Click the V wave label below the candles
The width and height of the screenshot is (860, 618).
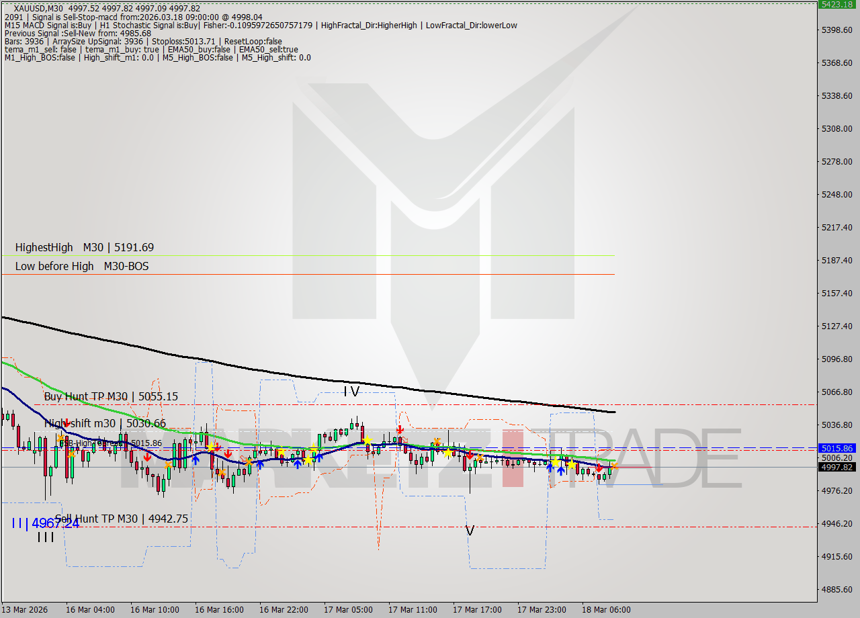click(x=470, y=531)
